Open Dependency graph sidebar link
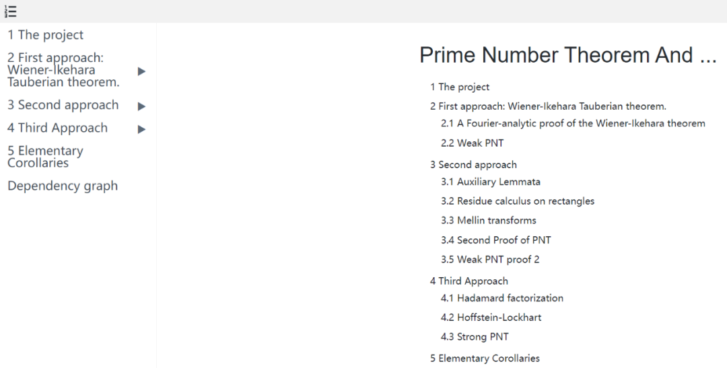 [x=63, y=186]
